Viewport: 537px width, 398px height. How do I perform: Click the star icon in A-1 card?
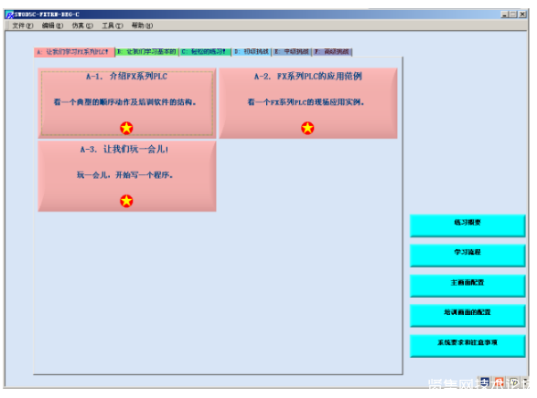[x=126, y=128]
